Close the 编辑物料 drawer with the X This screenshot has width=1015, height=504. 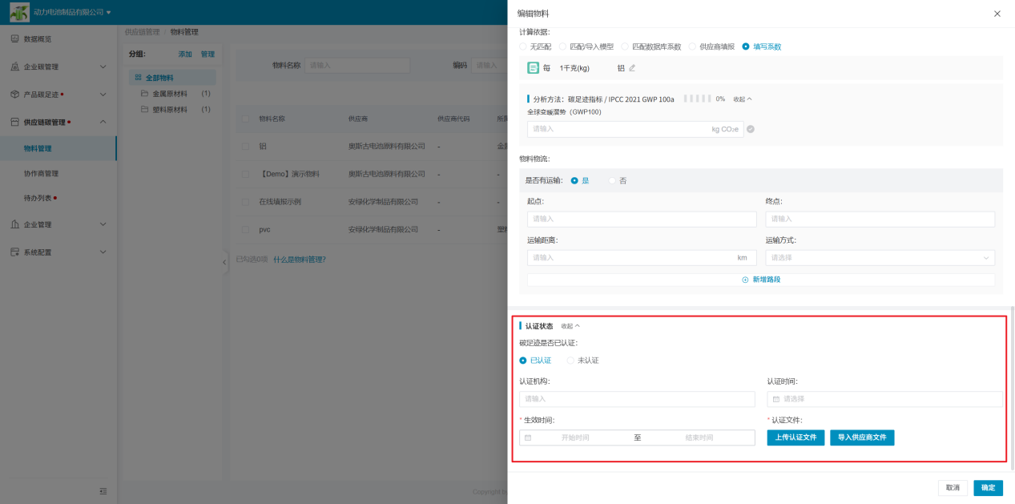point(997,14)
